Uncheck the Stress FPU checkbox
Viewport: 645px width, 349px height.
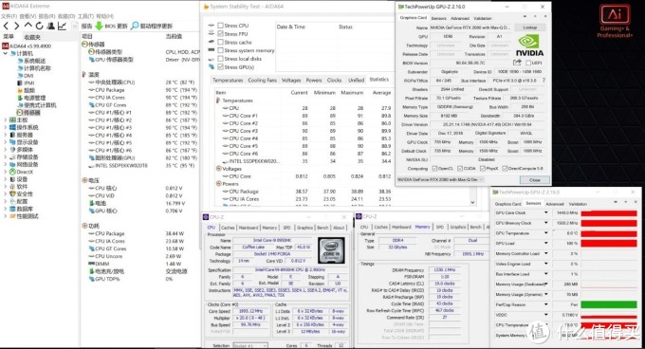(220, 34)
